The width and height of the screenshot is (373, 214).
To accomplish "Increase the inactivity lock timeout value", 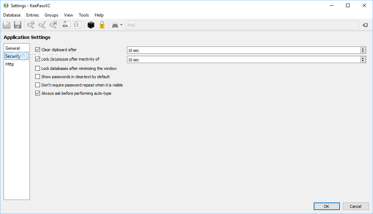I will 363,58.
